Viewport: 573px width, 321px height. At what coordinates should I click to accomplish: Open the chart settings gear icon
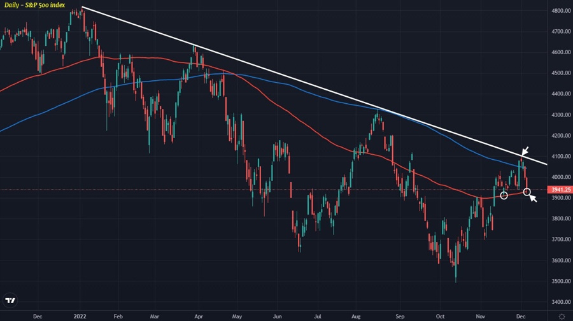click(562, 317)
